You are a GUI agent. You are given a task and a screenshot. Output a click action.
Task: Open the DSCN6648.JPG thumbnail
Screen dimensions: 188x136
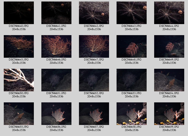[132, 46]
